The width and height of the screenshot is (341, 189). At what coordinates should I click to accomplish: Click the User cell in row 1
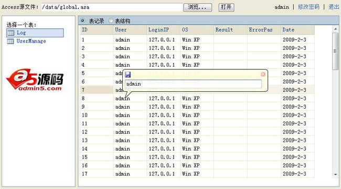click(x=130, y=39)
